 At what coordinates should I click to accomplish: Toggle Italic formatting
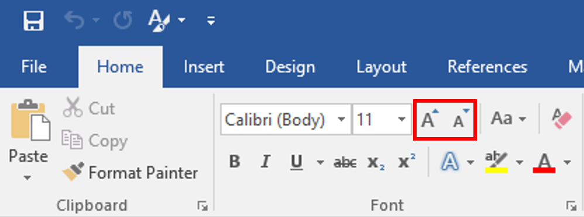265,162
